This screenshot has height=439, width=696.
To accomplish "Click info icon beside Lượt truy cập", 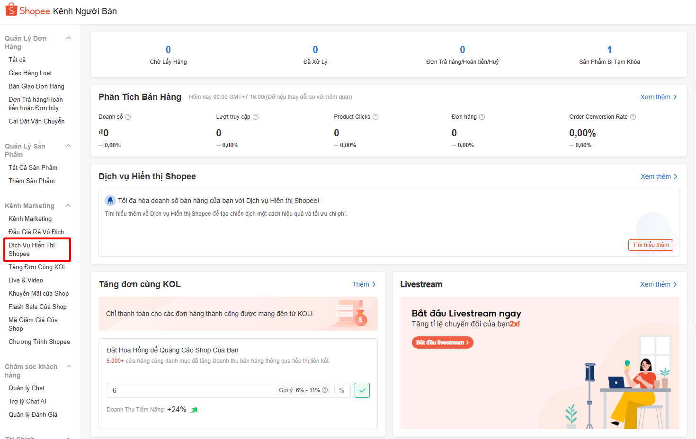I will click(256, 117).
